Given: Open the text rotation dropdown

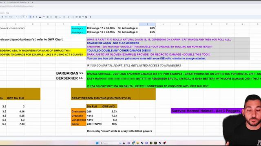Looking at the screenshot, I should pos(69,17).
